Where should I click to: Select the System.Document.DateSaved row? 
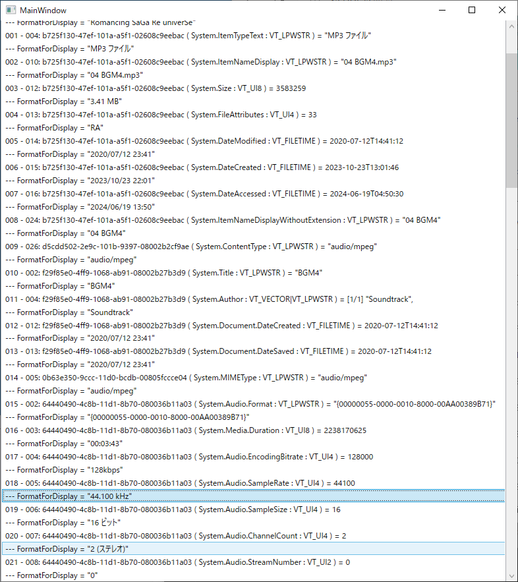tap(254, 351)
